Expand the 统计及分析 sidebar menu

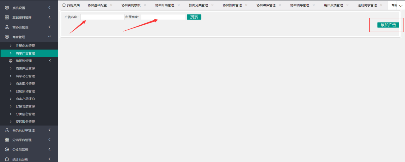(49, 159)
